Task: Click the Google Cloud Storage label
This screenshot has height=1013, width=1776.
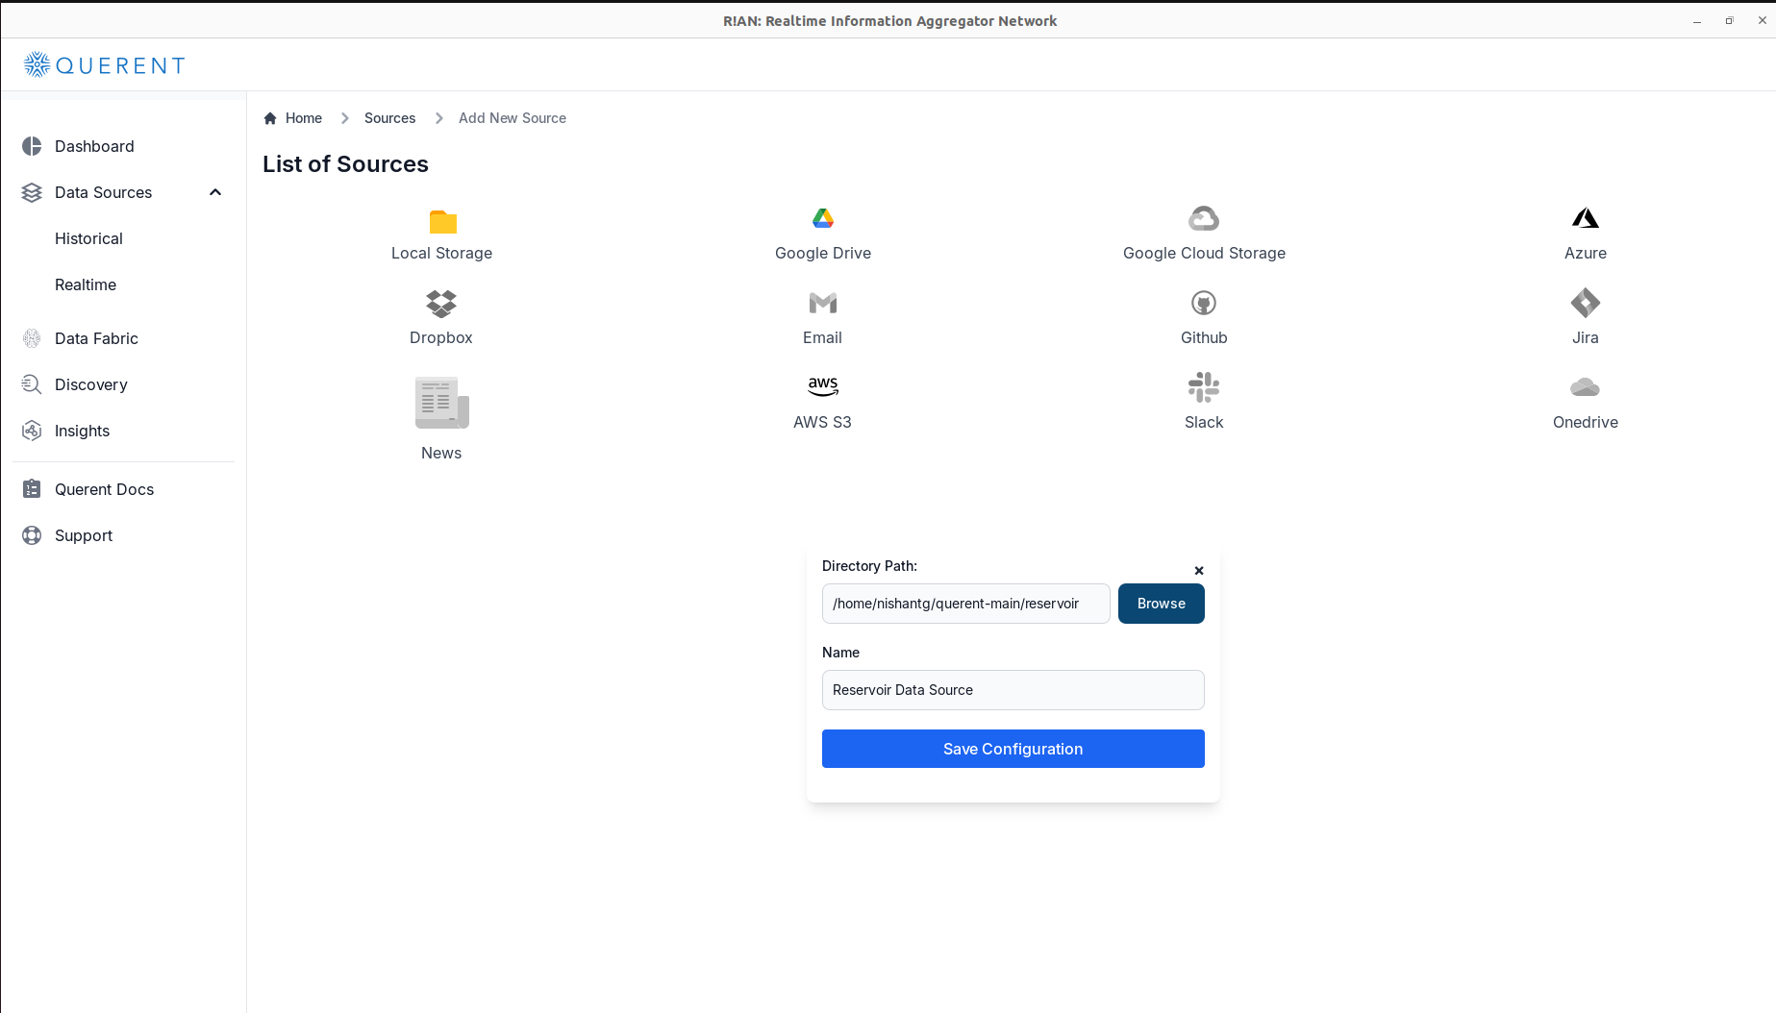Action: (1204, 253)
